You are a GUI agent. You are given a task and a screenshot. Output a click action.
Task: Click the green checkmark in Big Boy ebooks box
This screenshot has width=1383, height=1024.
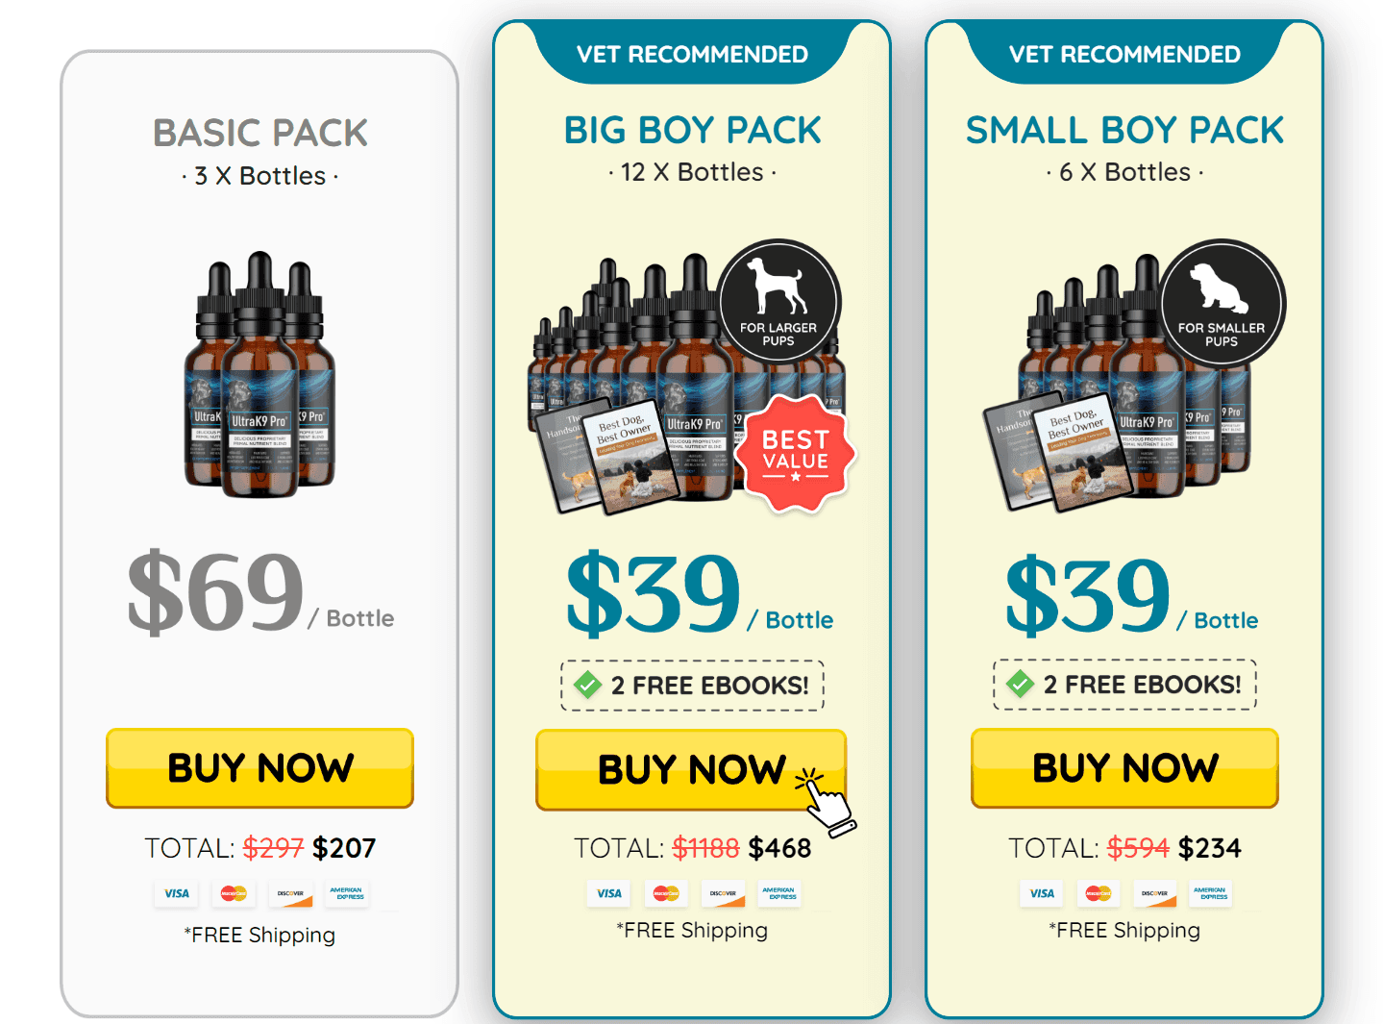coord(587,685)
